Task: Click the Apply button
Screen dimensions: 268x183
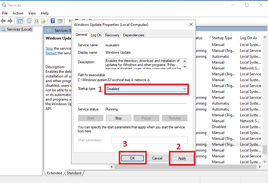Action: point(182,158)
